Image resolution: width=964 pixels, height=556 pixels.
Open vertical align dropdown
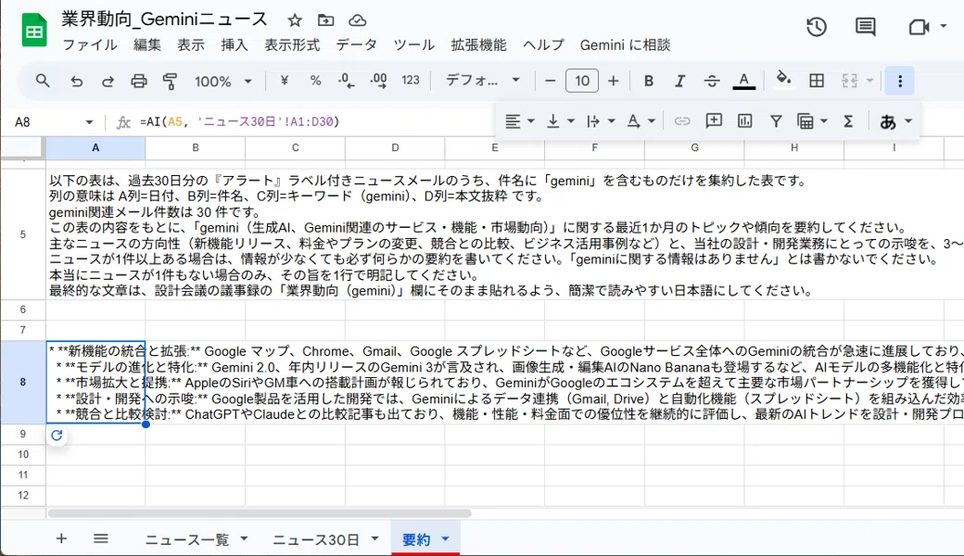(x=560, y=121)
